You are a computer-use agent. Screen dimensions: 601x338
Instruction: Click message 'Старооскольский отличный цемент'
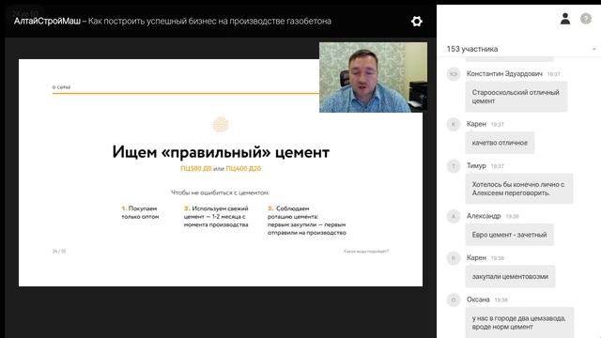coord(516,97)
